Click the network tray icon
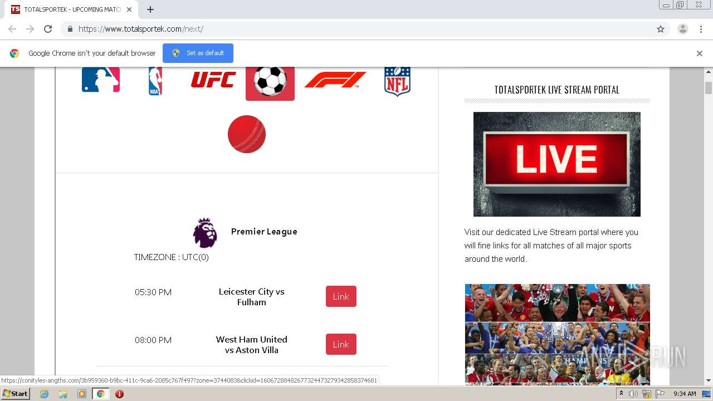This screenshot has width=713, height=401. [647, 394]
